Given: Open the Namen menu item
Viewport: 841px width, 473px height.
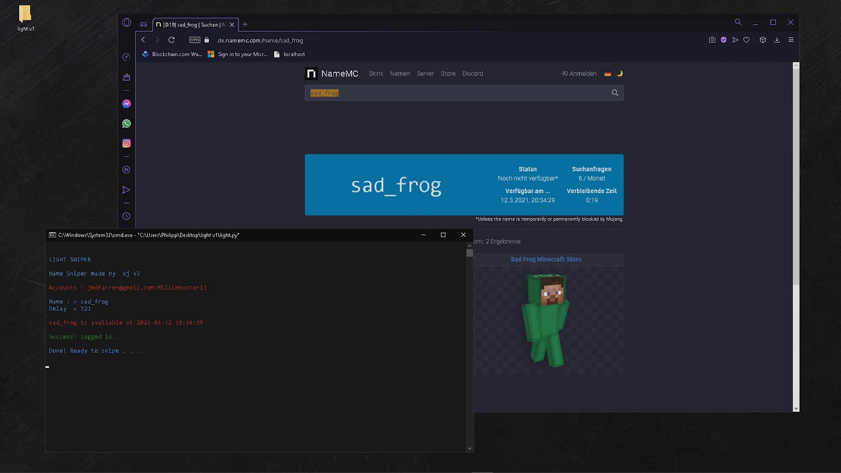Looking at the screenshot, I should [399, 74].
